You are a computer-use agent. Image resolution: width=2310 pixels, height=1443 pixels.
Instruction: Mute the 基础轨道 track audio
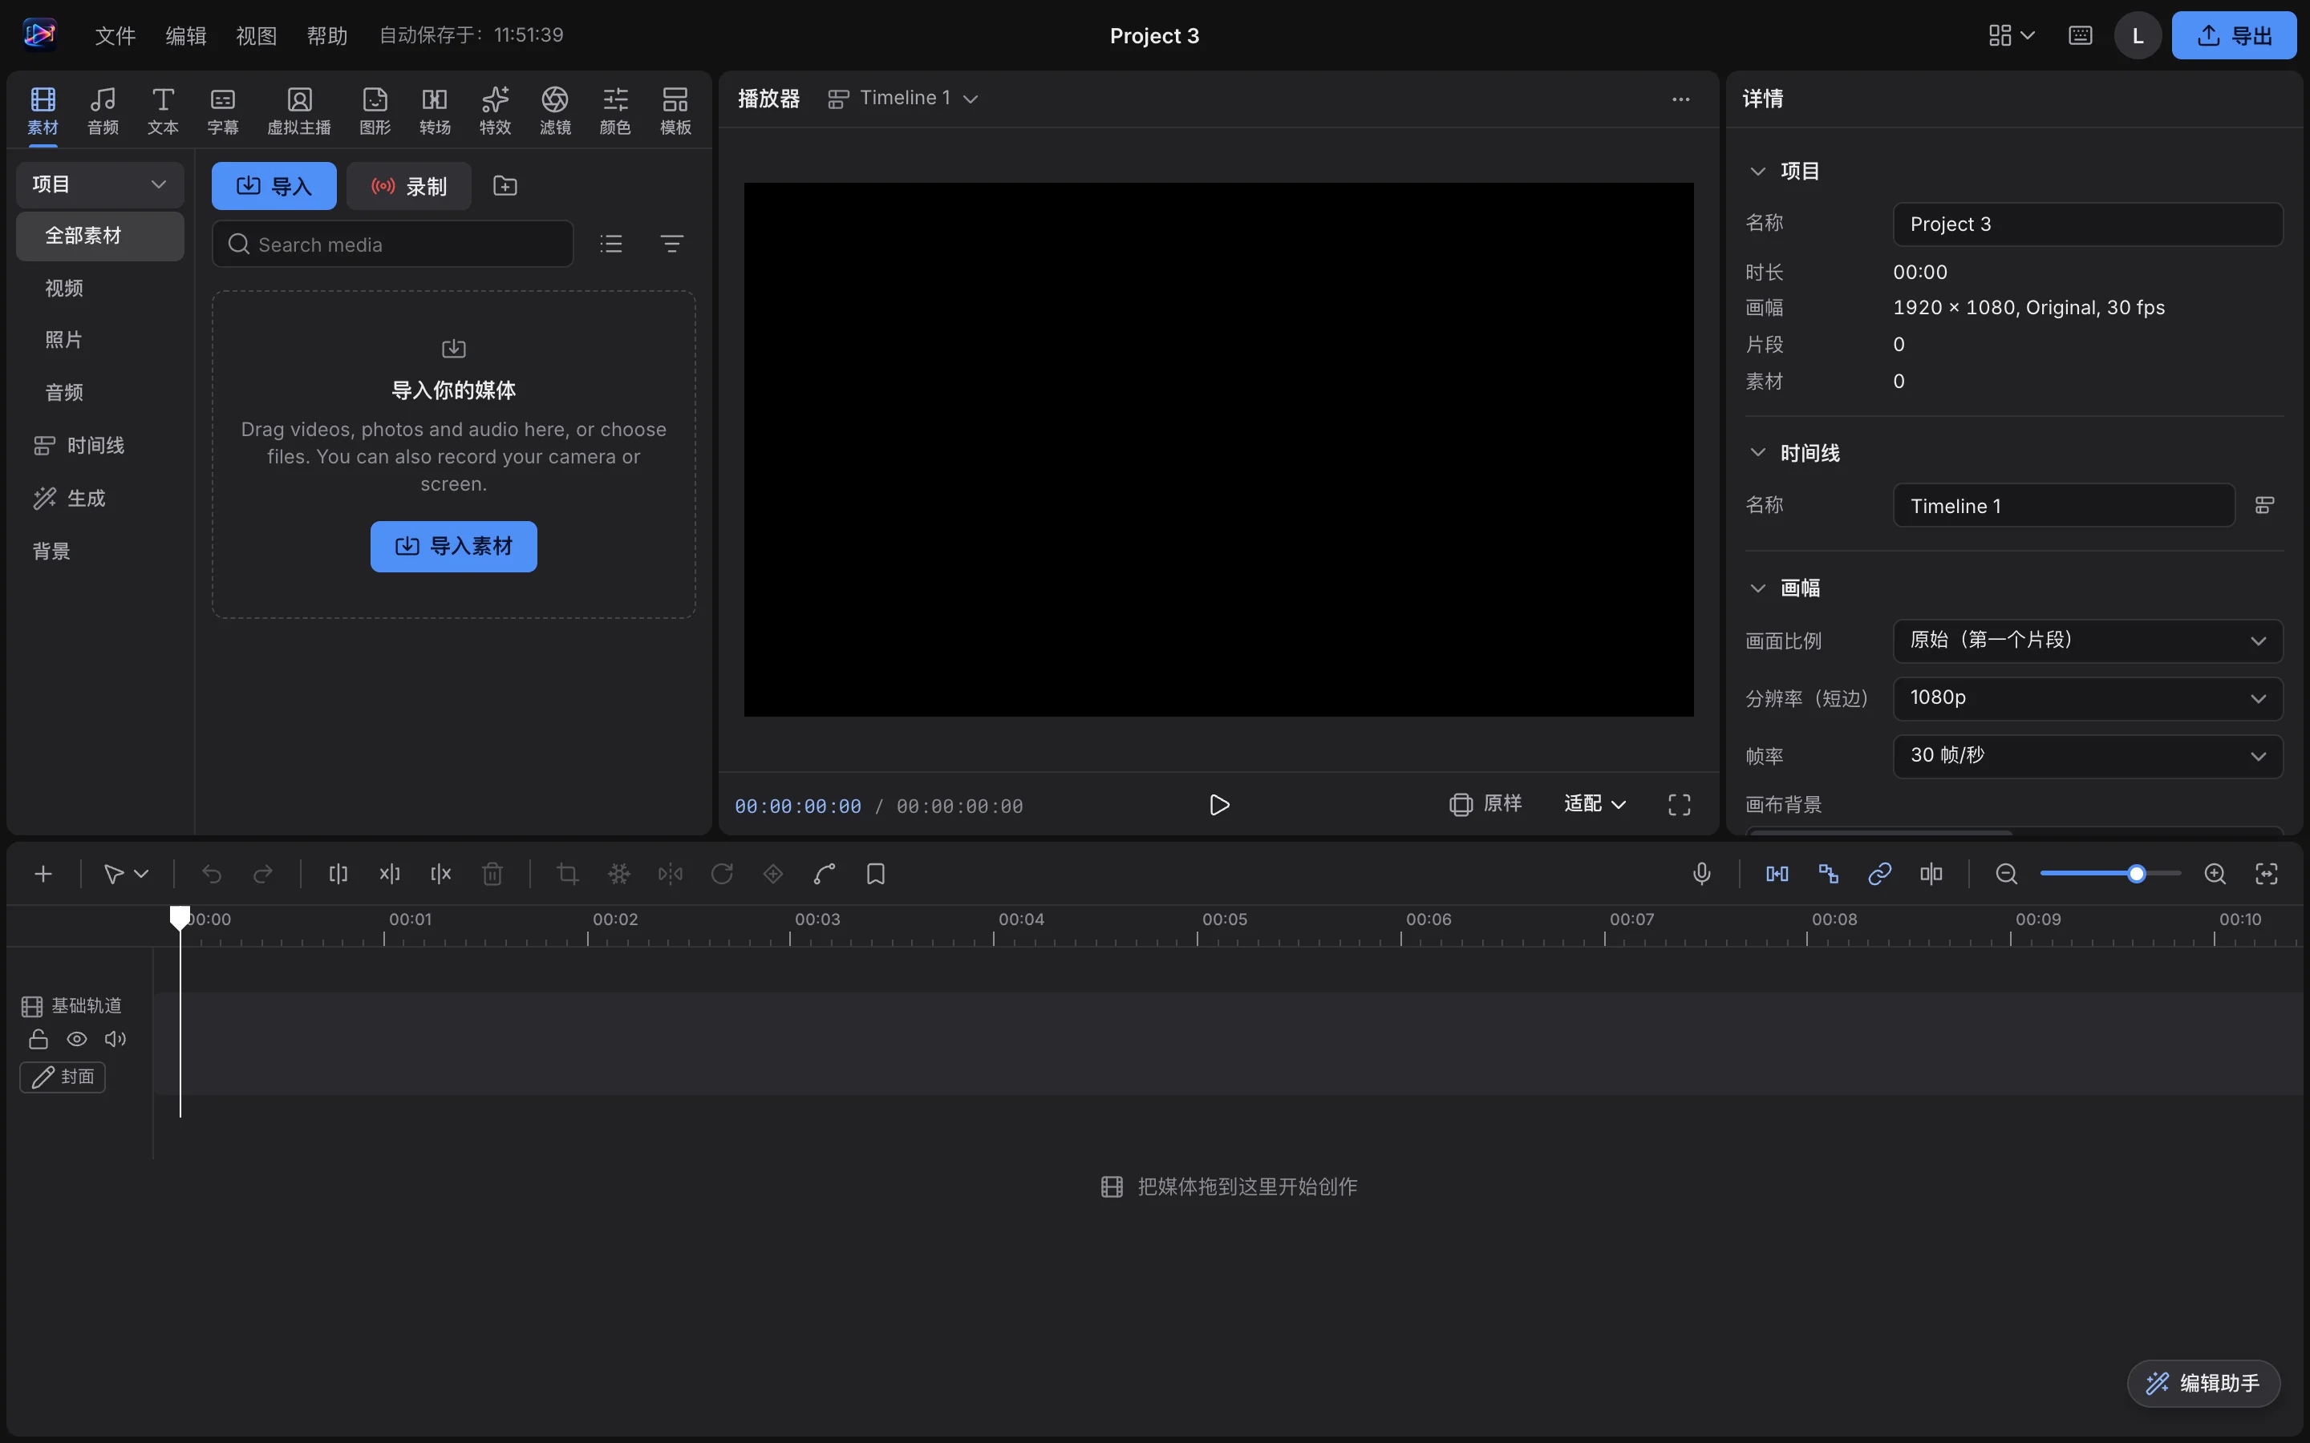pos(115,1038)
